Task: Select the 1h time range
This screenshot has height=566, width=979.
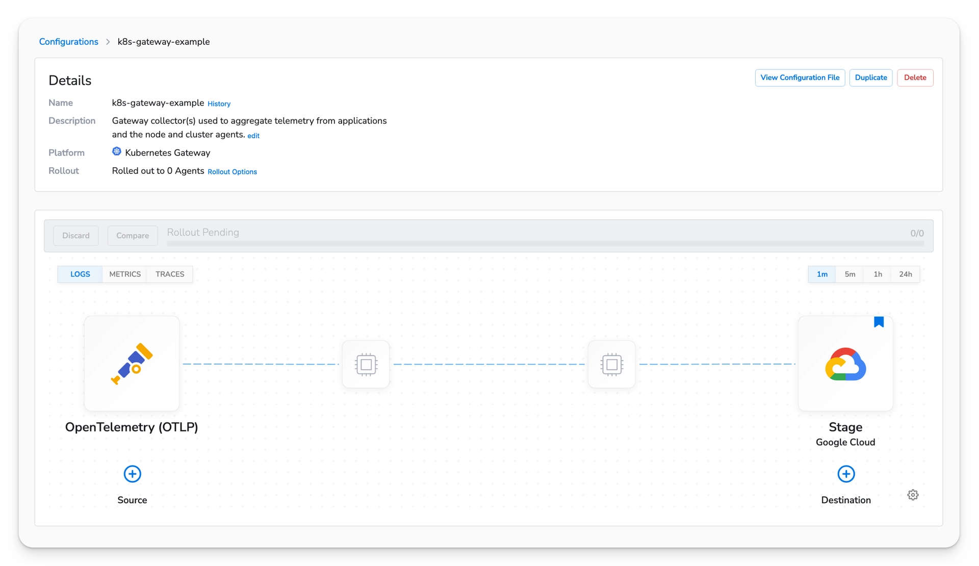Action: coord(878,274)
